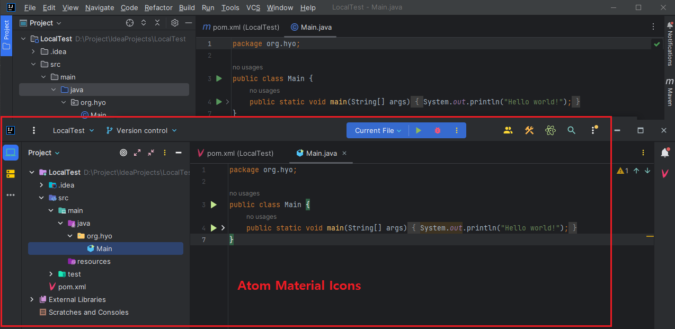Click green checkmark inspection status in top editor
The height and width of the screenshot is (329, 675).
coord(657,44)
